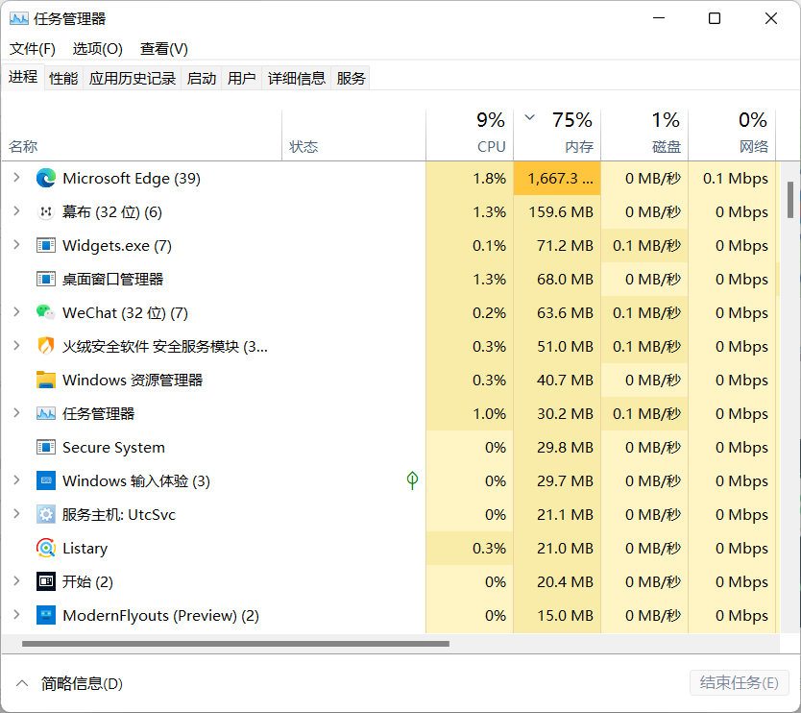This screenshot has height=713, width=801.
Task: Click the WeChat green chat icon
Action: coord(46,312)
